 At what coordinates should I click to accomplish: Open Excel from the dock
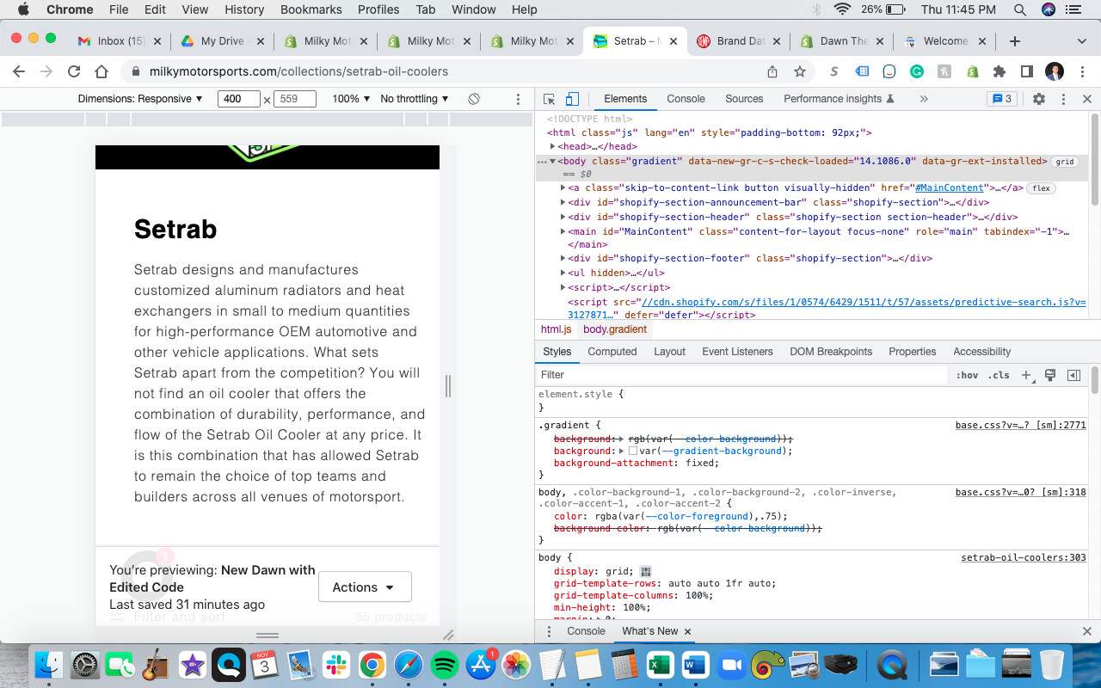(660, 665)
